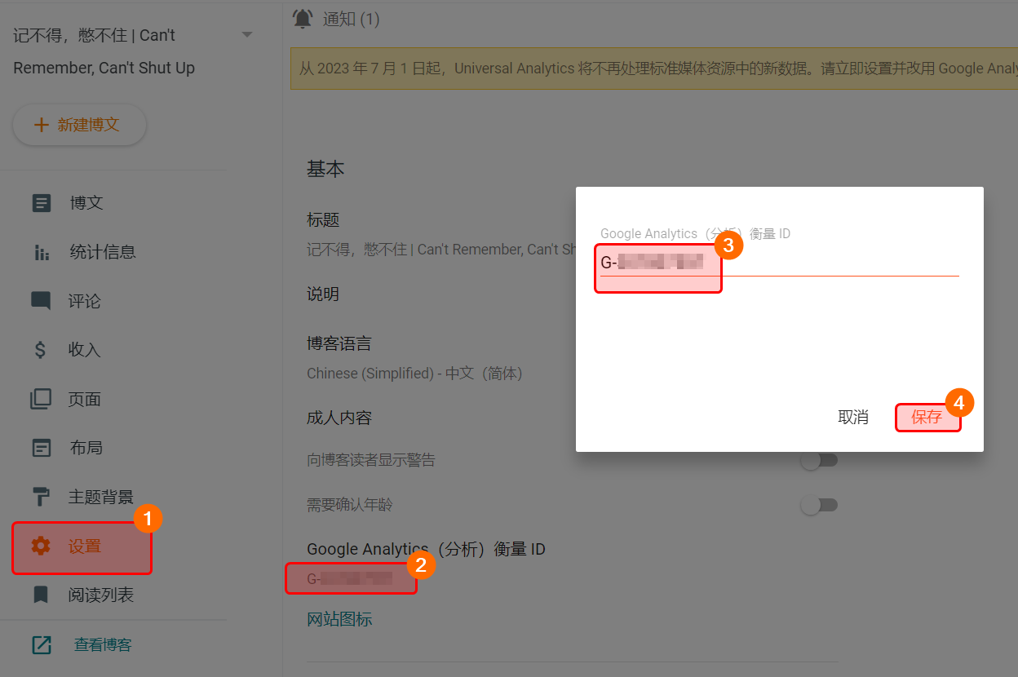Screen dimensions: 1018x677
Task: Click the Google Analytics 衡量 ID input field
Action: pyautogui.click(x=779, y=263)
